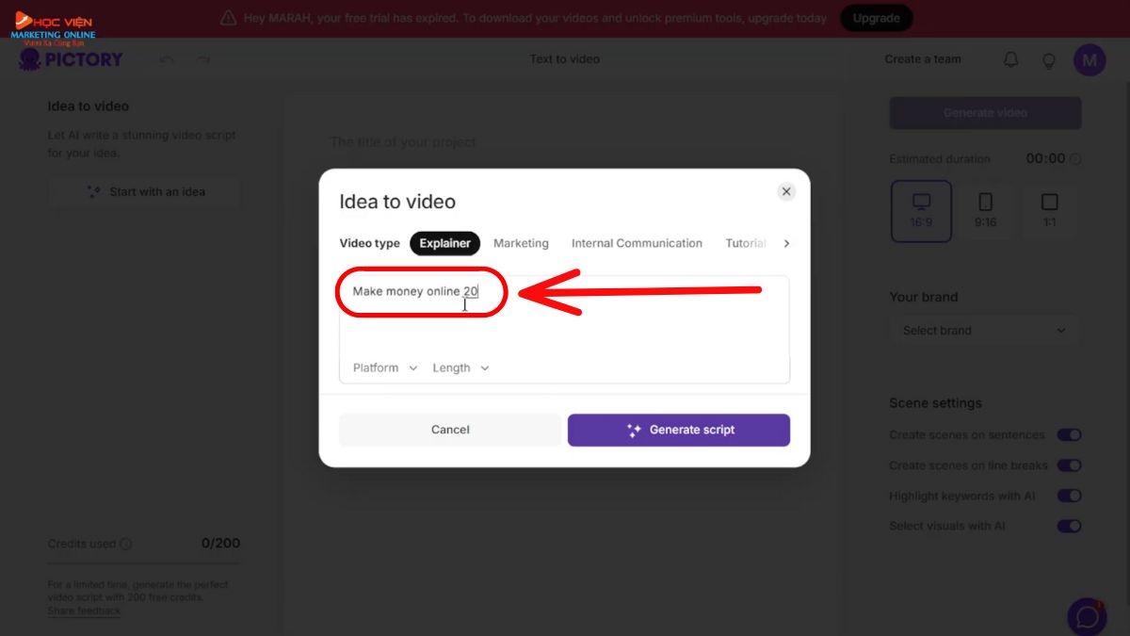The width and height of the screenshot is (1130, 636).
Task: Toggle Create scenes on line breaks switch
Action: (x=1069, y=465)
